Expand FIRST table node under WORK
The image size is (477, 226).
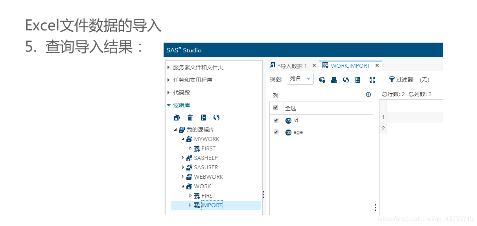(191, 196)
